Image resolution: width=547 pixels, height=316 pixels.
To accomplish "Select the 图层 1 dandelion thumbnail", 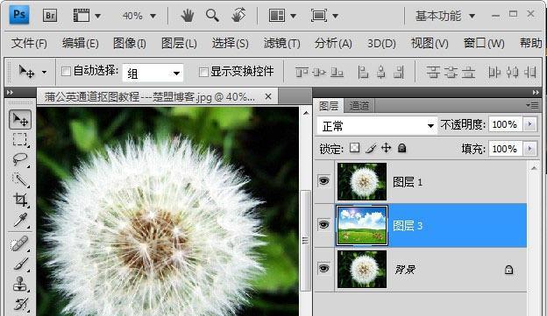I will pos(362,181).
